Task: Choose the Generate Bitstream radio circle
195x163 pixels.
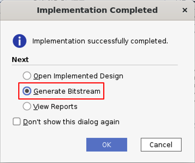Action: 27,91
